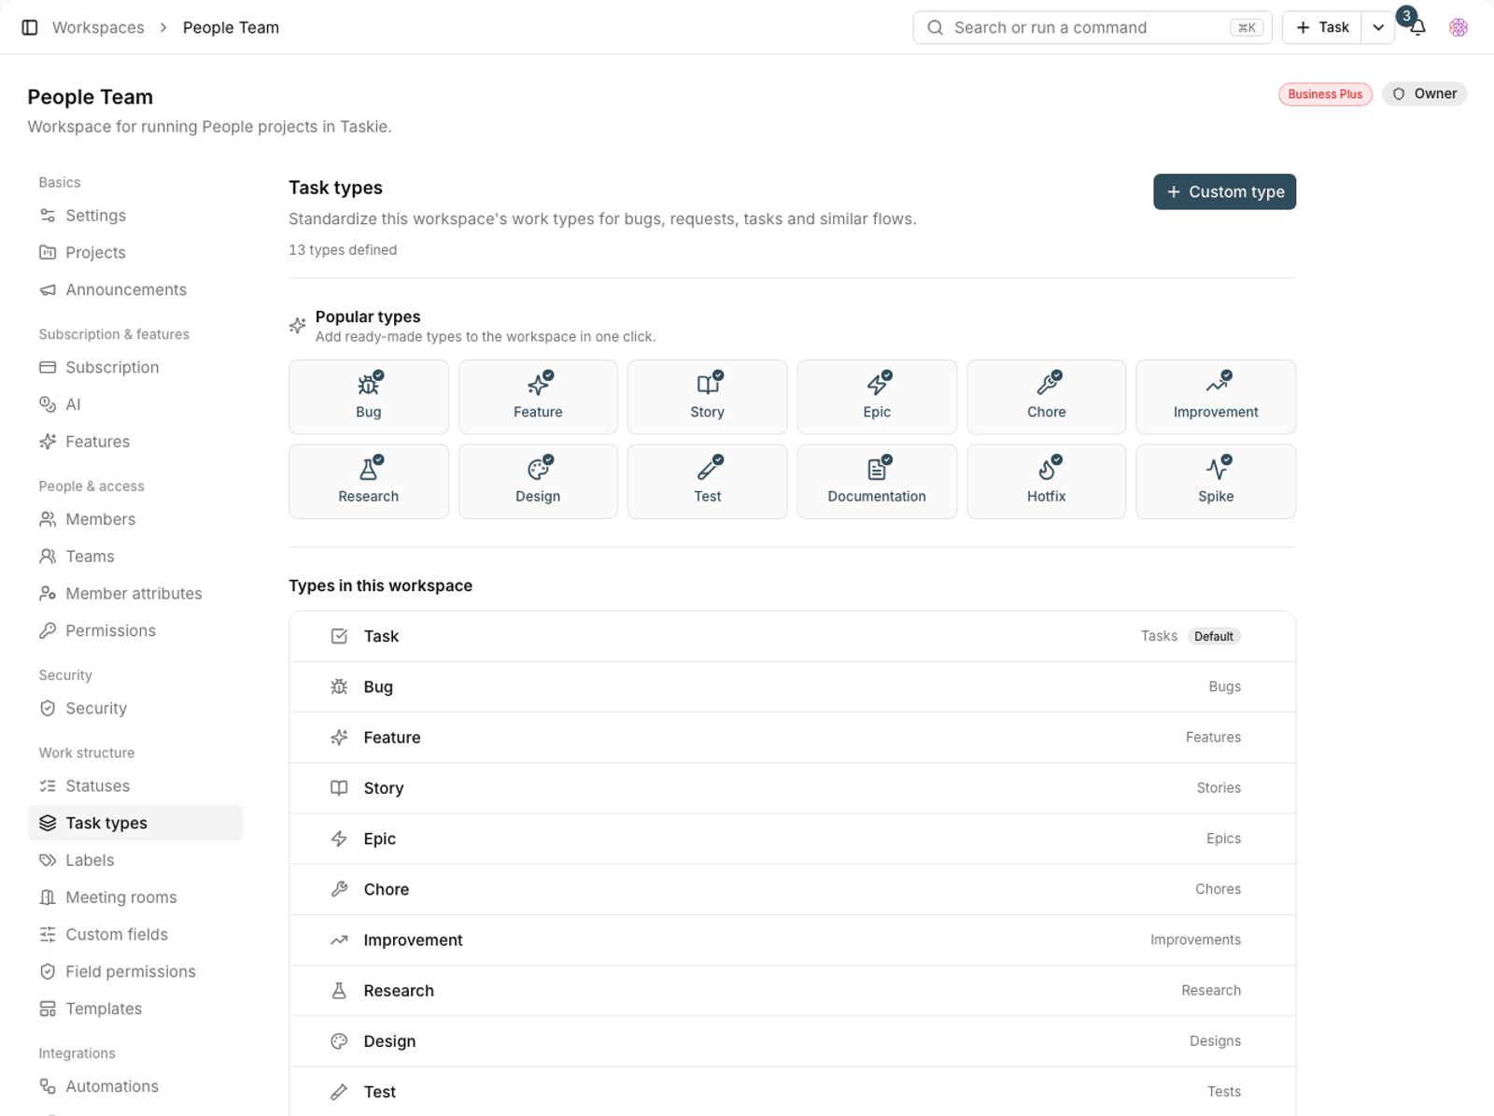Image resolution: width=1494 pixels, height=1116 pixels.
Task: Focus the Search or run a command field
Action: (x=1092, y=27)
